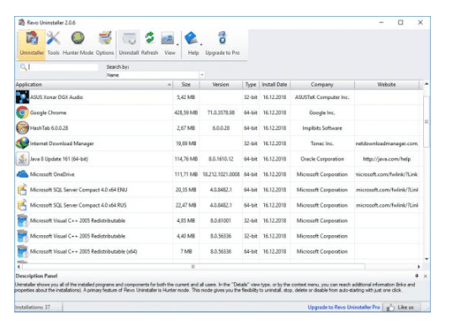Screen dimensions: 456x325
Task: Click the netdownloadmanager.com website cell
Action: coord(387,144)
